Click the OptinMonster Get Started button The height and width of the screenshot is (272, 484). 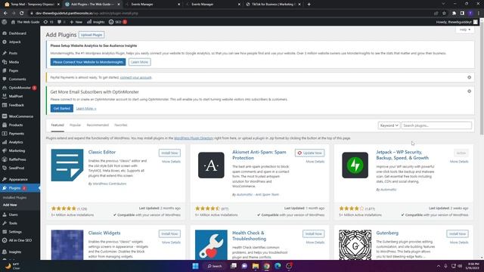(x=62, y=109)
